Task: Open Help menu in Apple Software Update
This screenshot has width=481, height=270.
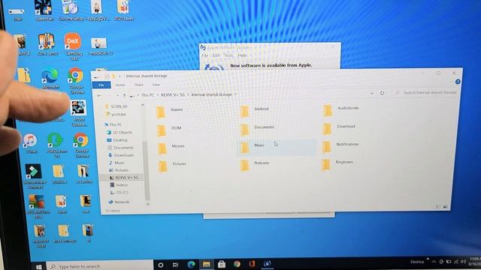Action: point(242,55)
